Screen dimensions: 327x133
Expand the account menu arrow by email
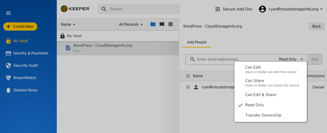(321, 9)
